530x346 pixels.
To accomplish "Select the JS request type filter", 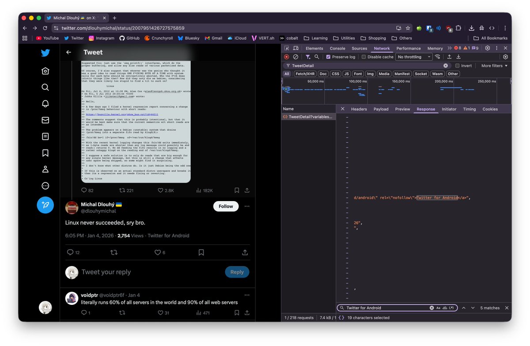I will pyautogui.click(x=347, y=74).
